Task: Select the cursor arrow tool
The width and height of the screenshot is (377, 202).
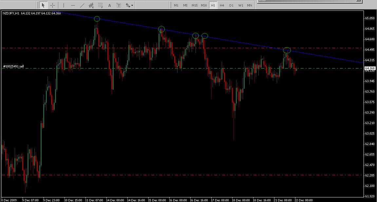Action: pyautogui.click(x=43, y=5)
